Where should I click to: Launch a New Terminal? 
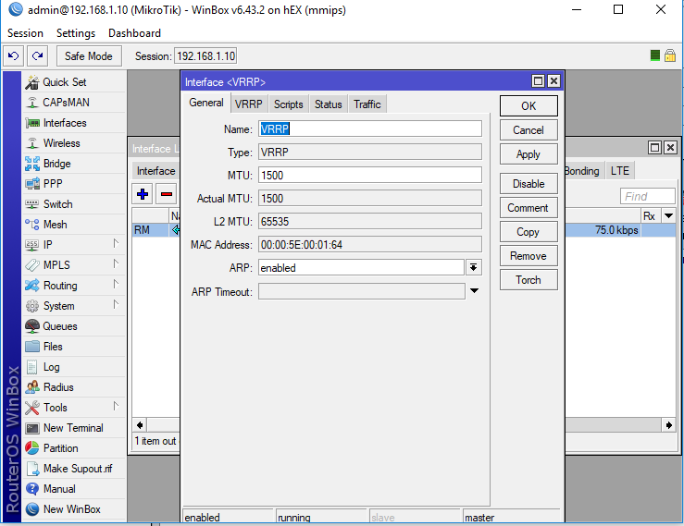[x=73, y=427]
